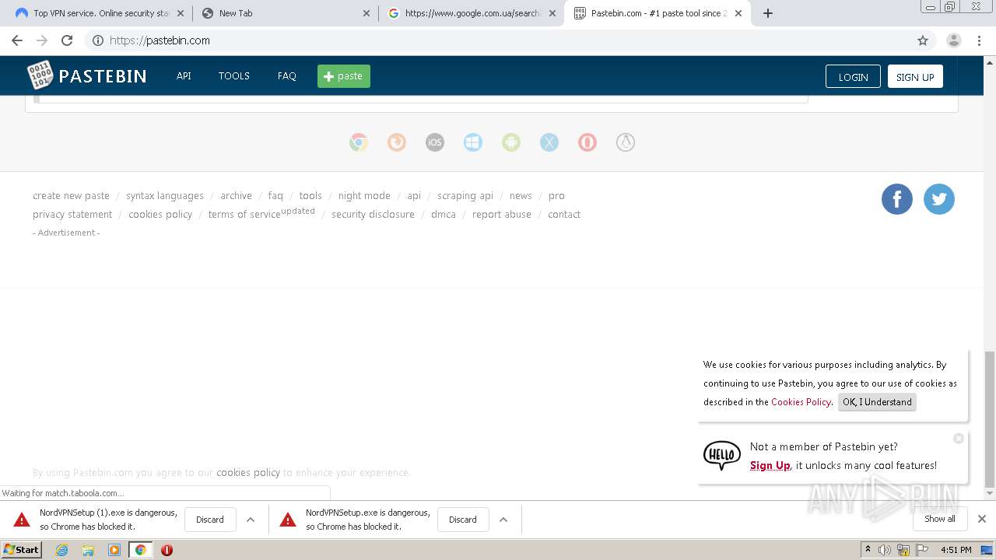This screenshot has height=560, width=996.
Task: Open a new browser tab
Action: (768, 13)
